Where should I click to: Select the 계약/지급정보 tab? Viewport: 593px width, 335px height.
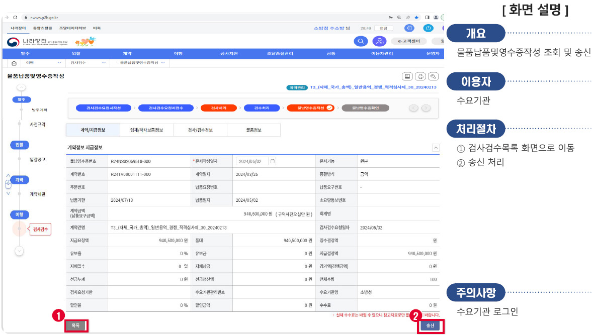click(x=93, y=130)
